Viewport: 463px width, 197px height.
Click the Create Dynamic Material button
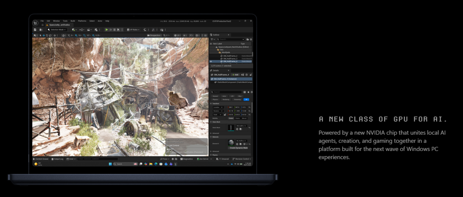(x=238, y=148)
